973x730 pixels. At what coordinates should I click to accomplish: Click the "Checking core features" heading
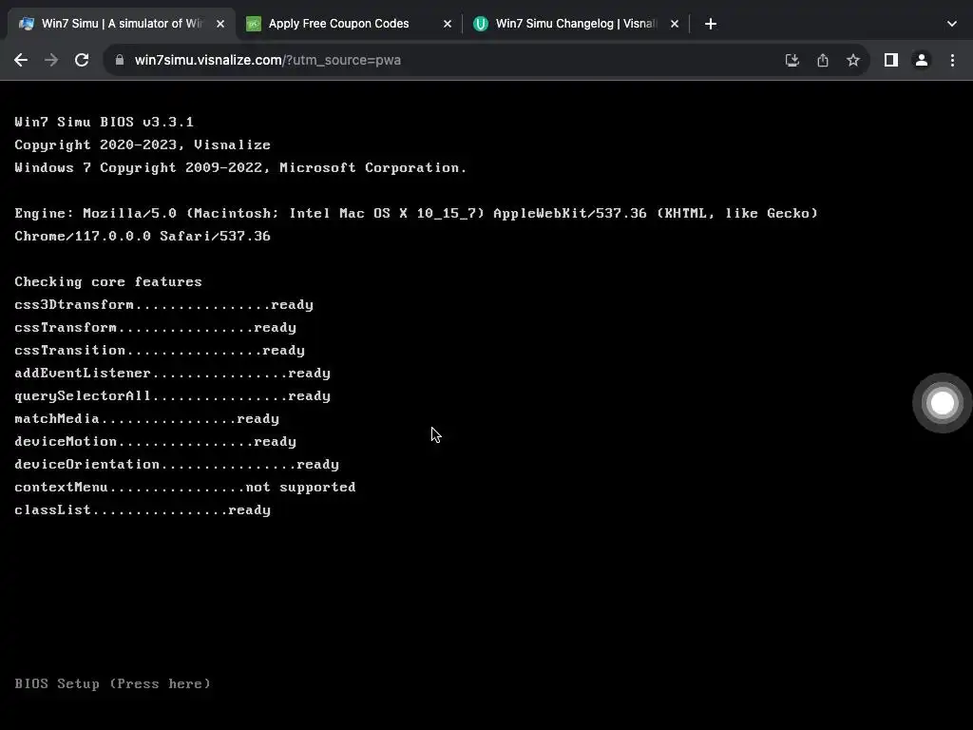coord(108,281)
